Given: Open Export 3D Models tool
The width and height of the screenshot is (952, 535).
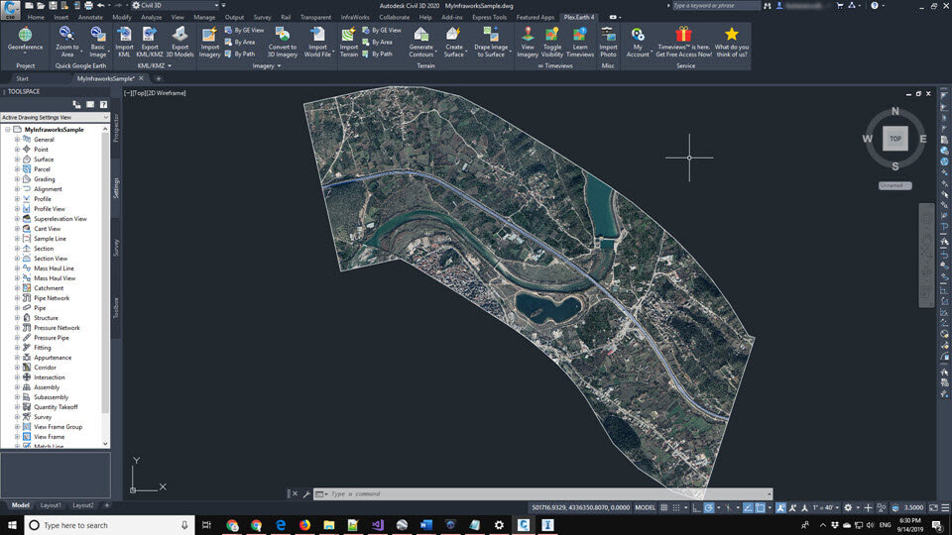Looking at the screenshot, I should (x=180, y=35).
